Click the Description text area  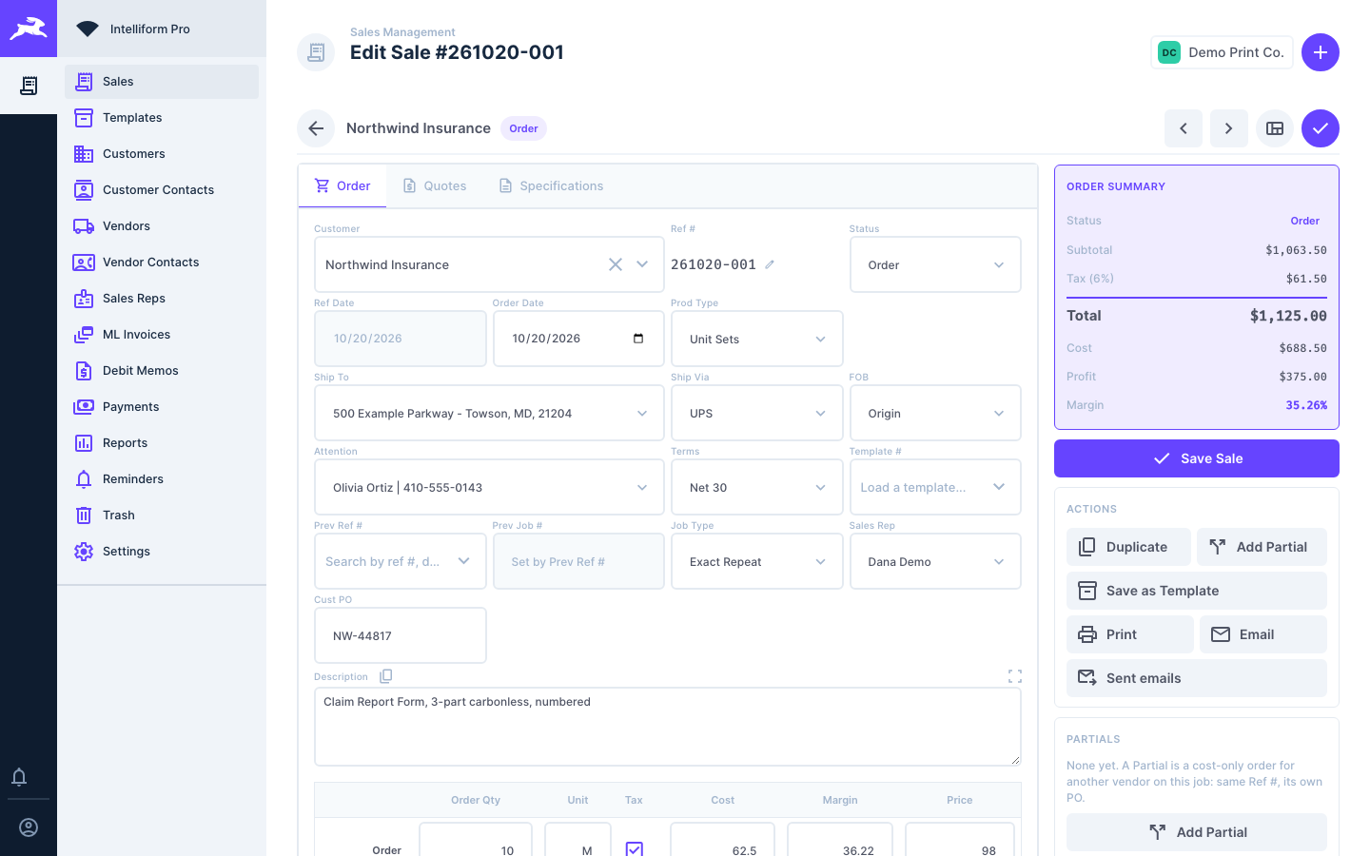(668, 727)
